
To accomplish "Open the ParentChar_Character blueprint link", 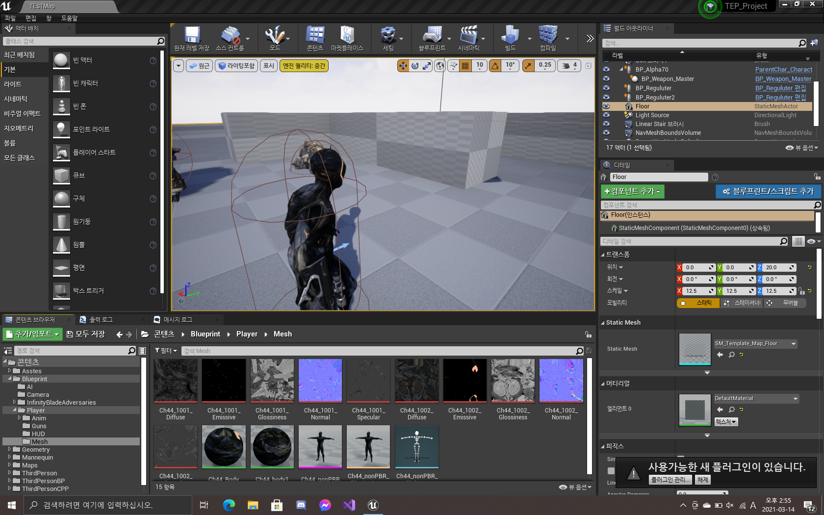I will click(783, 70).
